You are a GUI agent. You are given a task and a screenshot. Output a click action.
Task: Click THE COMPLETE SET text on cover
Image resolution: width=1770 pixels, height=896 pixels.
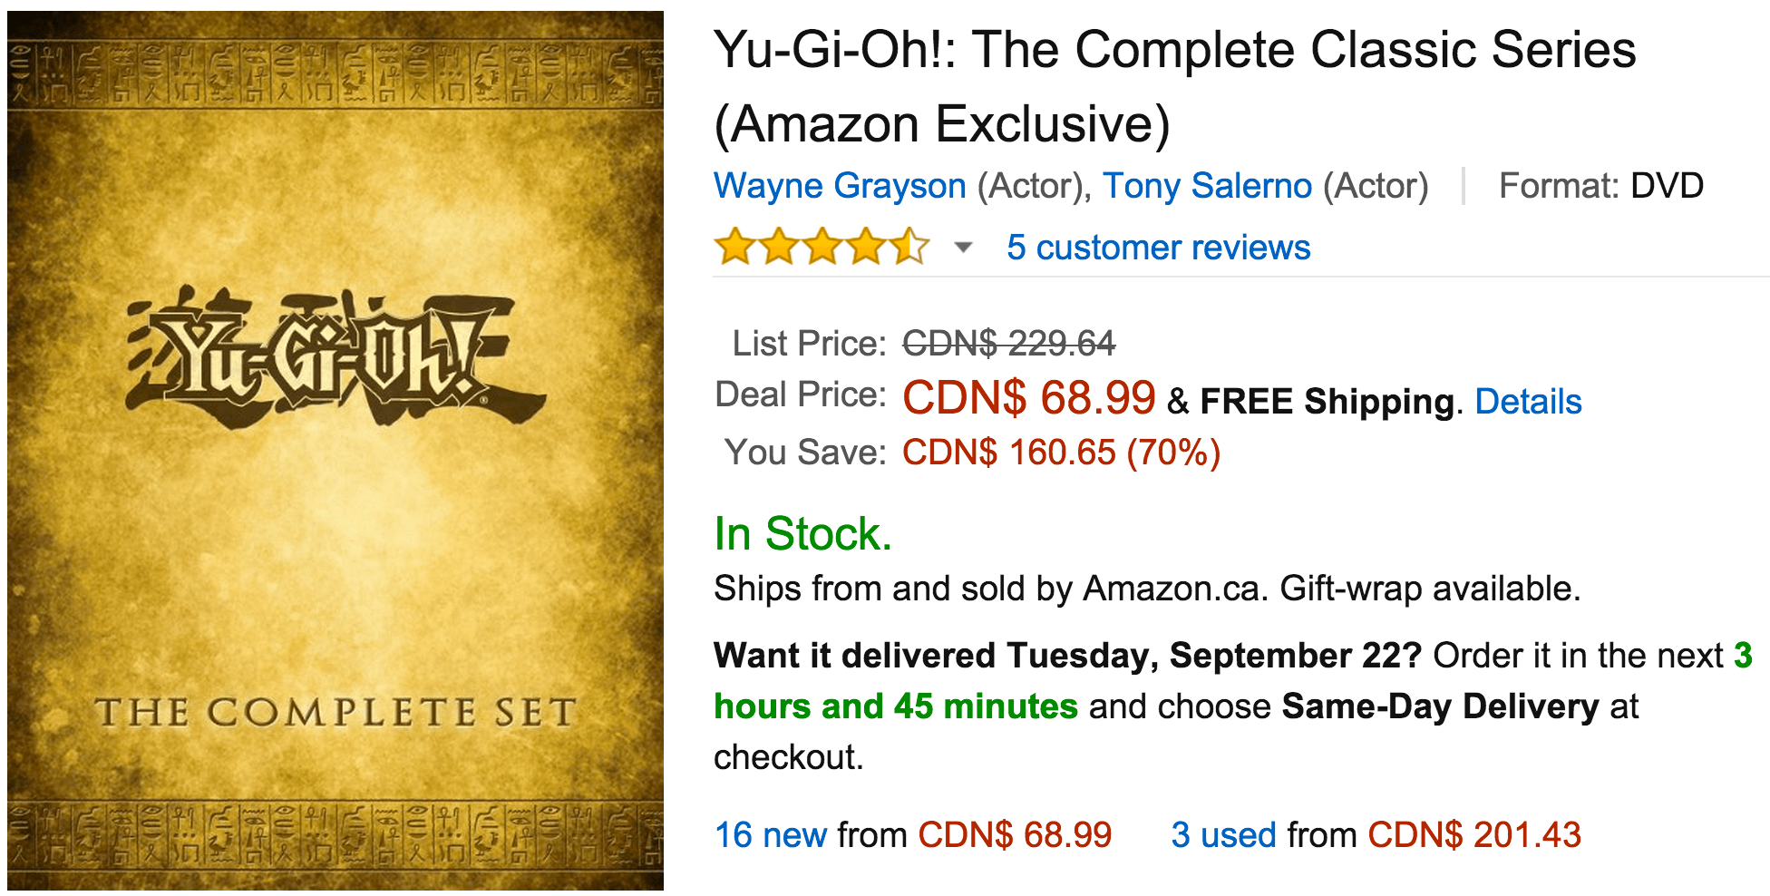pyautogui.click(x=336, y=713)
